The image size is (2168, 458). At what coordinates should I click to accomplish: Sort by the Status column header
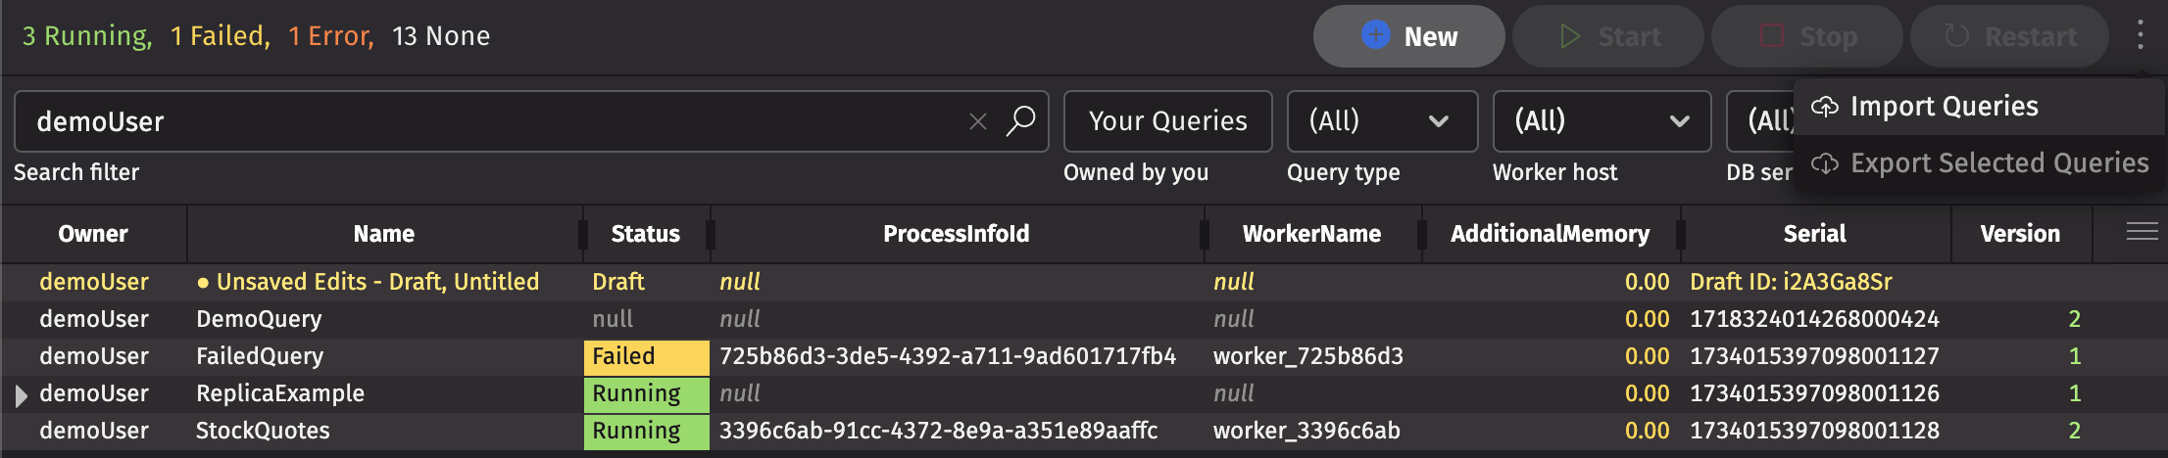645,234
